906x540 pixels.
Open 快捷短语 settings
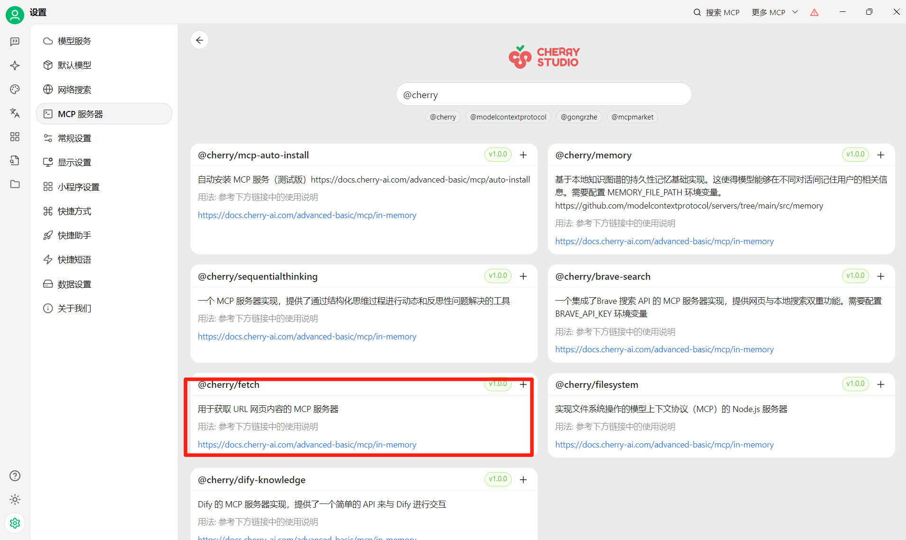tap(104, 259)
